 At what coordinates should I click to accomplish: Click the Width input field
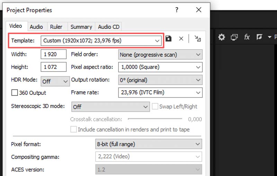tap(54, 54)
